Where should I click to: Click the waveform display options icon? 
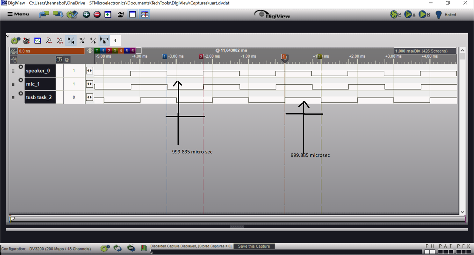37,40
